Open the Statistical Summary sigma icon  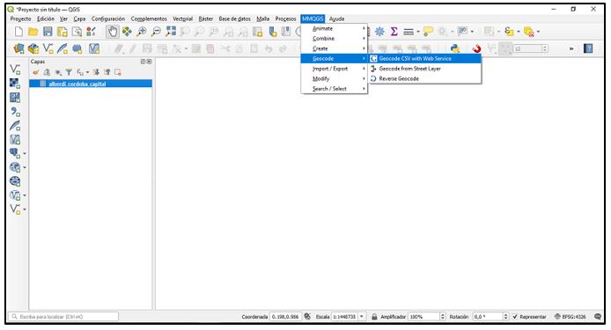[x=394, y=32]
